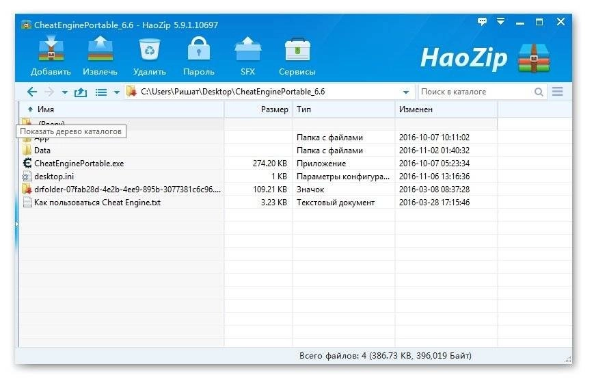The height and width of the screenshot is (388, 594).
Task: Click the Data folder icon
Action: pos(27,150)
